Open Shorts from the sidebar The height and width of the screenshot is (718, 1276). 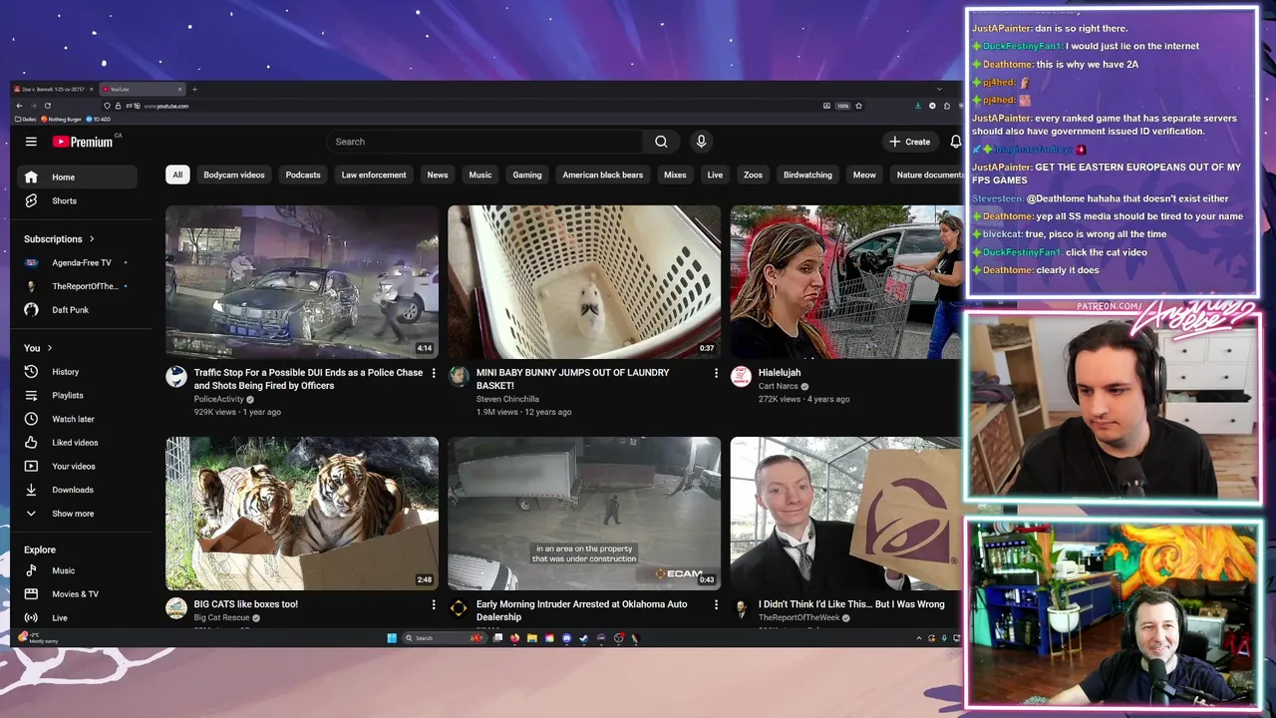77,200
